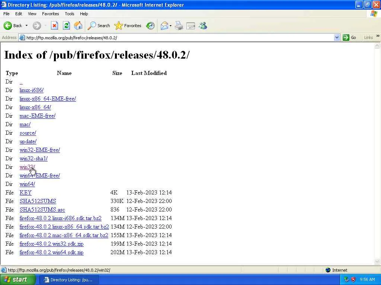
Task: Click into the Address URL field
Action: (179, 38)
